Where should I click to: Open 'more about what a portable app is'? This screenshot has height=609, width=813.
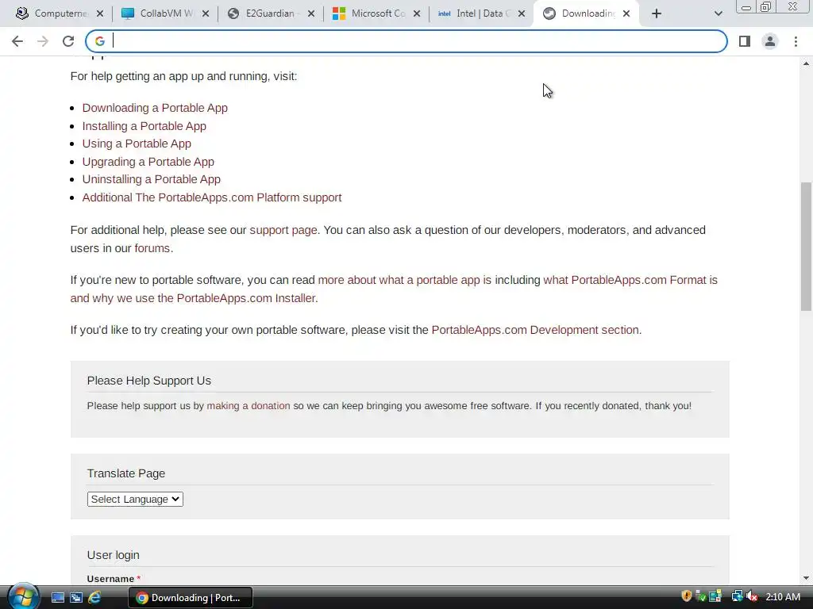point(404,280)
